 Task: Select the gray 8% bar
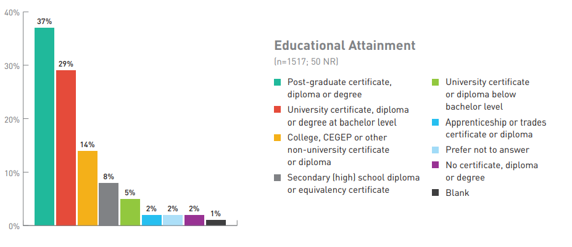(x=109, y=204)
